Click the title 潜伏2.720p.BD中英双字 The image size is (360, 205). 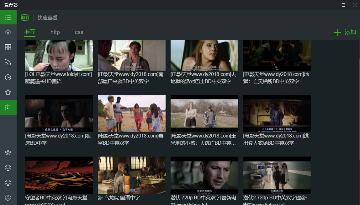pos(275,200)
